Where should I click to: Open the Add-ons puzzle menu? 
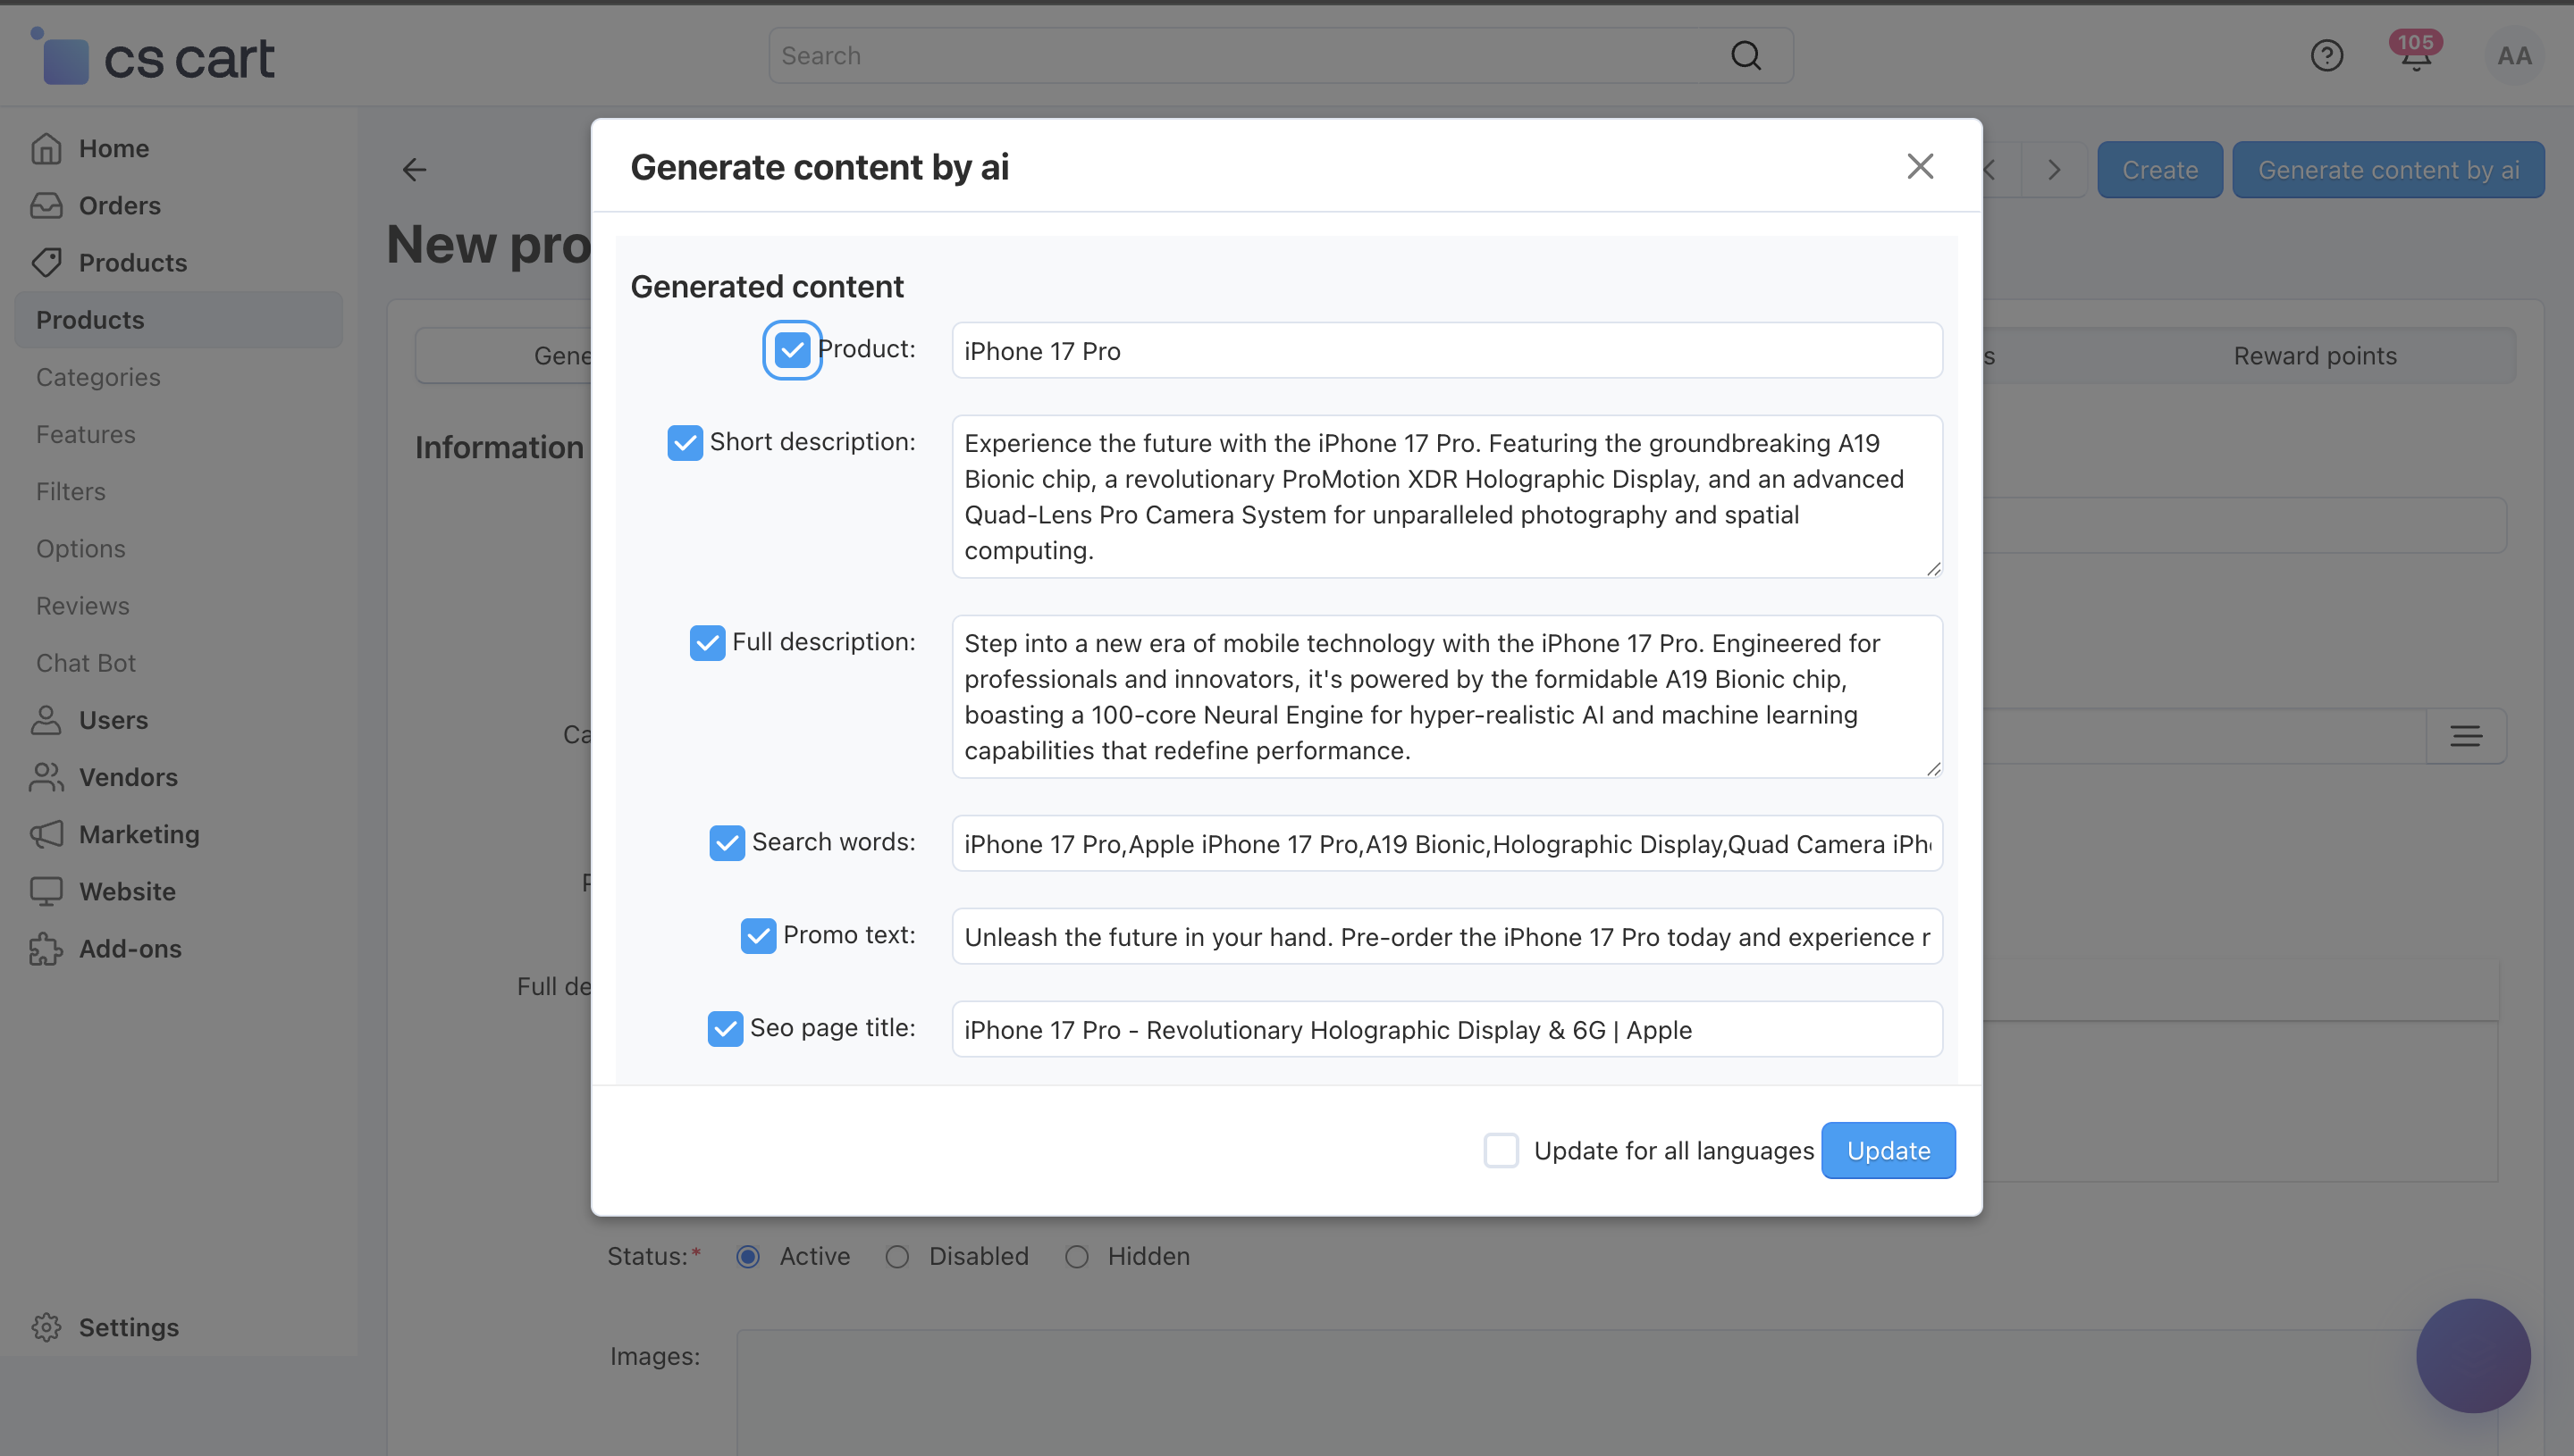[x=130, y=948]
